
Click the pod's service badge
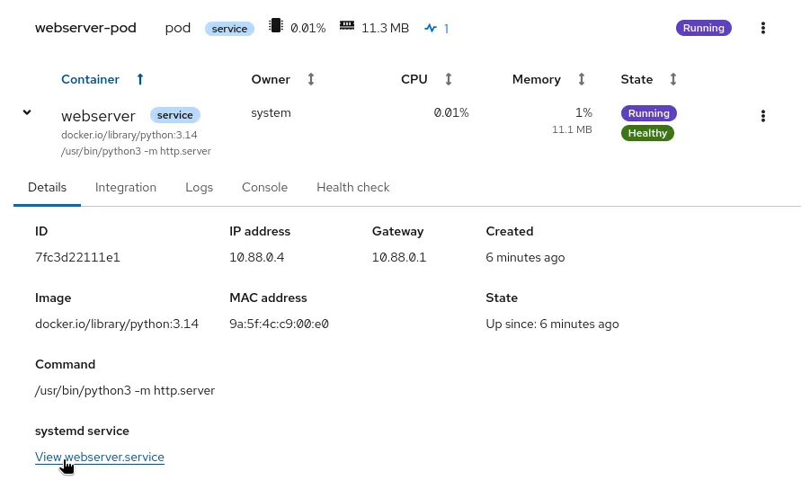[x=229, y=29]
